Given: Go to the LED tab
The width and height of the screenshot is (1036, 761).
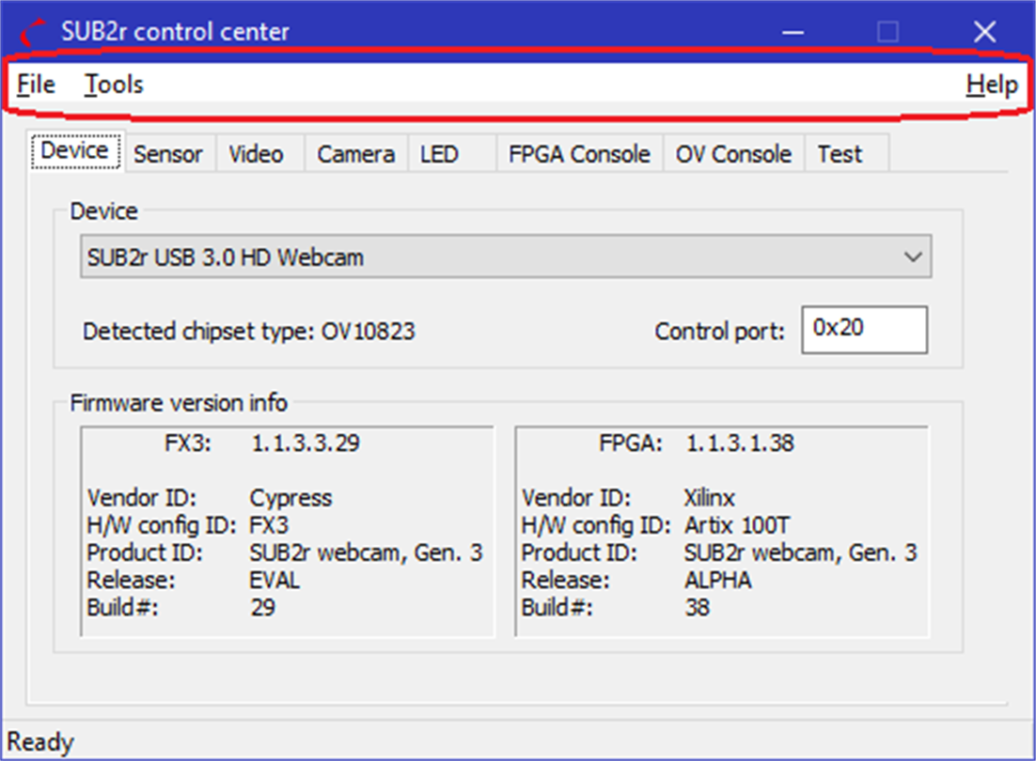Looking at the screenshot, I should click(x=439, y=154).
